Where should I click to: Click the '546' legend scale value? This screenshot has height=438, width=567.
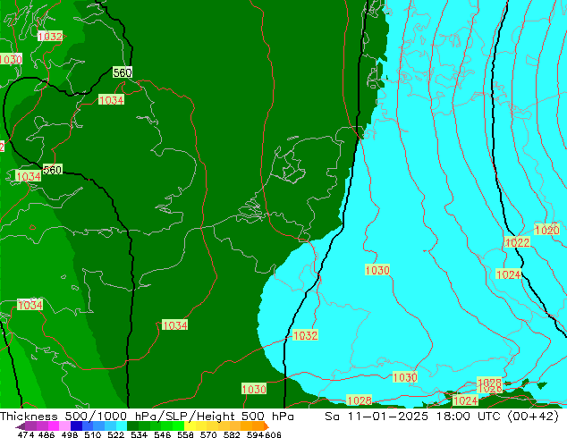click(163, 434)
